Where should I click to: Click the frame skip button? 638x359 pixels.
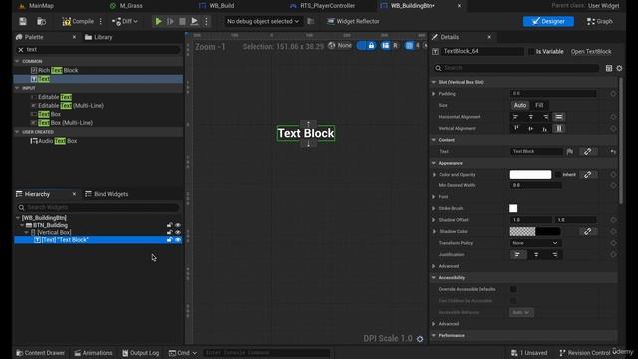coord(170,21)
